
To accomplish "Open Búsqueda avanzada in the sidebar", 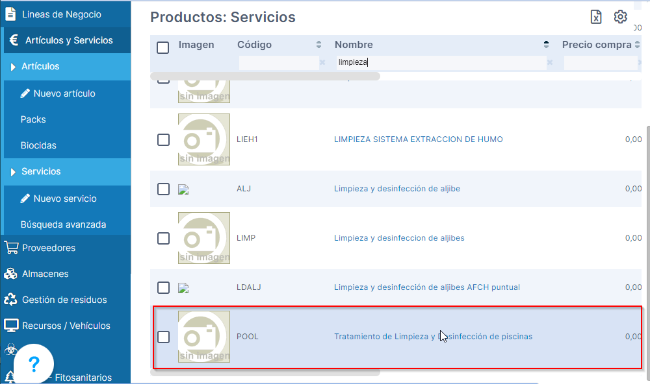I will (63, 224).
